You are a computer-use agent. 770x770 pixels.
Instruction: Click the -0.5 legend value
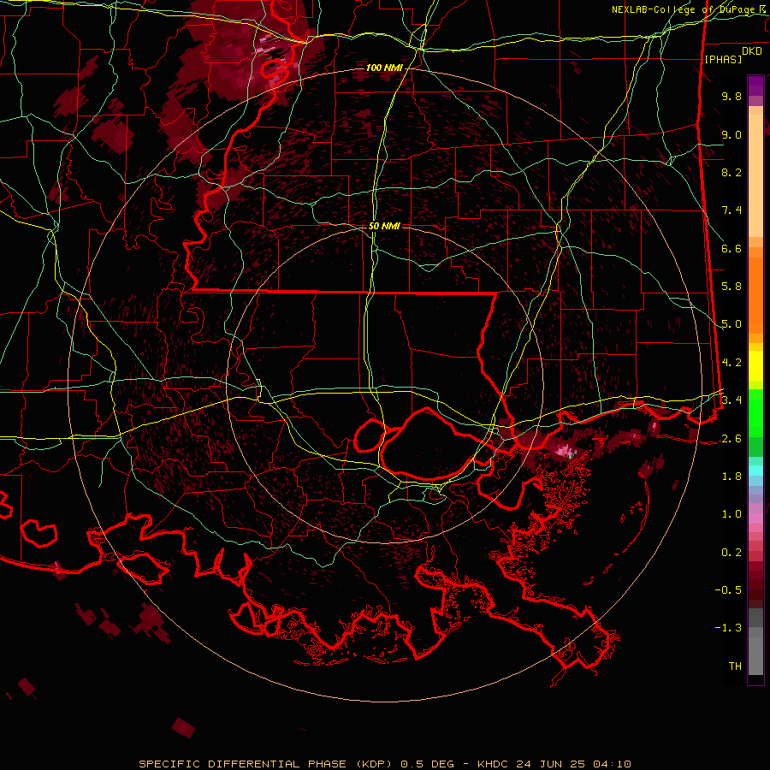(x=728, y=590)
